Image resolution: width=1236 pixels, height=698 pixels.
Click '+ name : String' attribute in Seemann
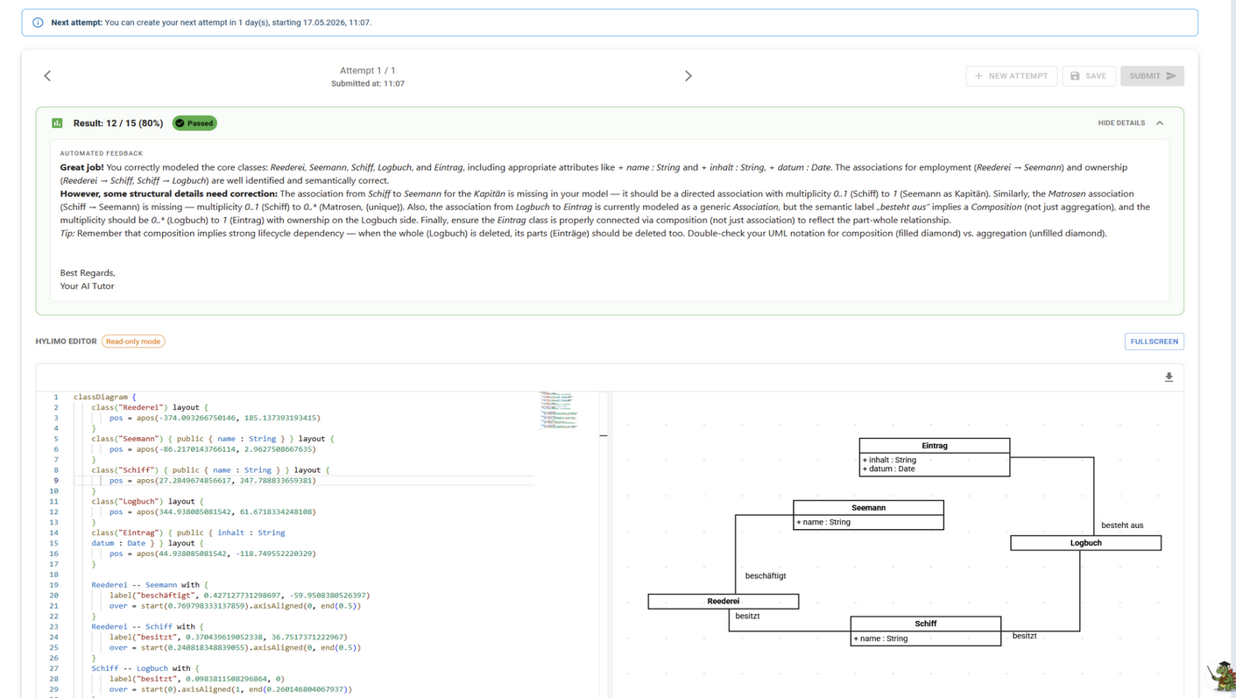(x=823, y=522)
